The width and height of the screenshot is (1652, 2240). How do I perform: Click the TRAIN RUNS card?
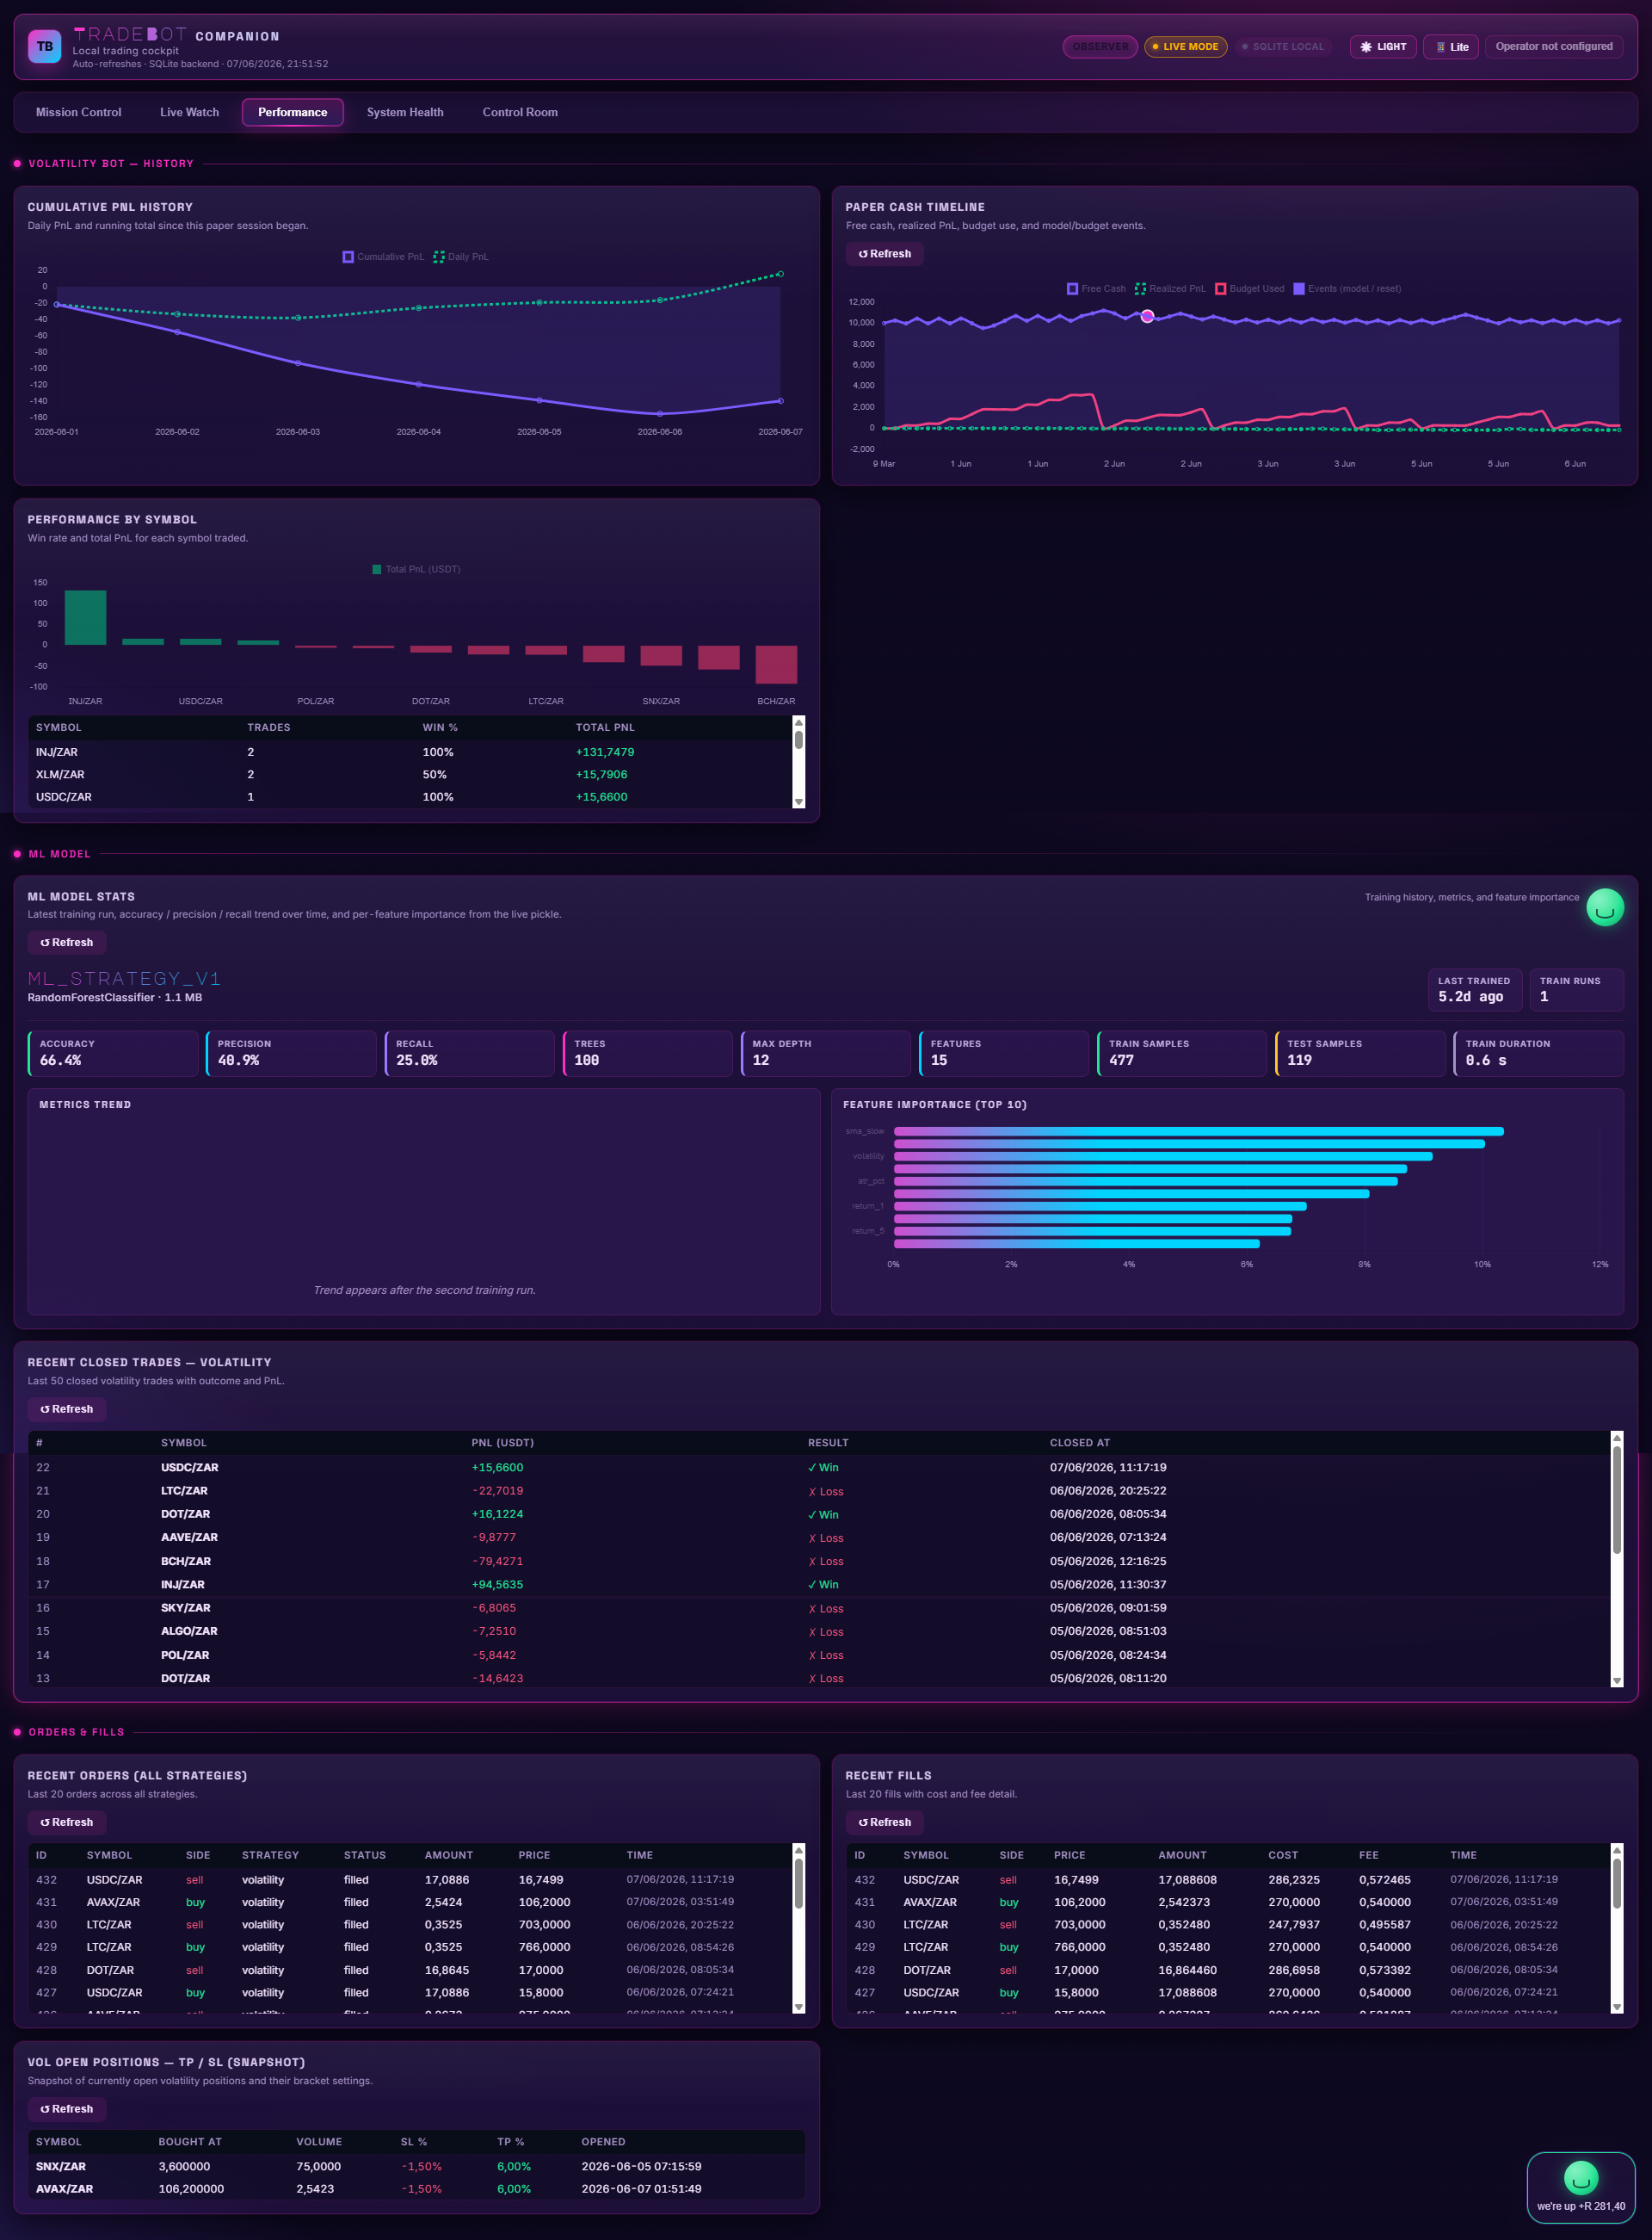point(1576,989)
